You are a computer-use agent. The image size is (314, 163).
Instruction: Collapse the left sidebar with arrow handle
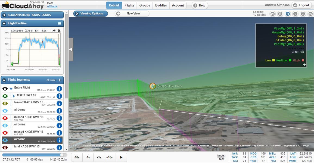[x=71, y=49]
